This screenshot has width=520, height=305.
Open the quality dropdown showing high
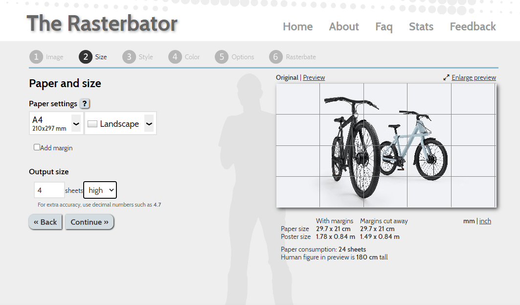click(x=100, y=190)
